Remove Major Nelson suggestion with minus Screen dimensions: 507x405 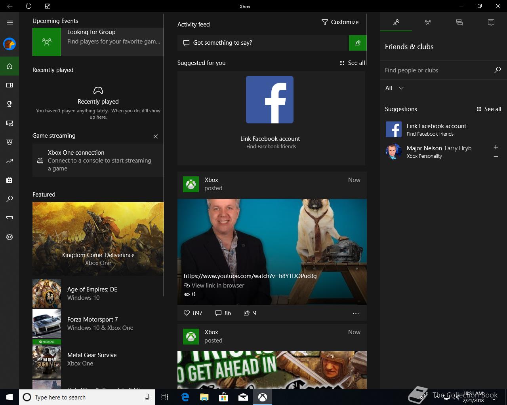pyautogui.click(x=496, y=157)
